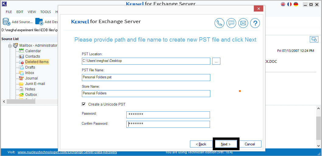Click the Cancel button in dialog

pyautogui.click(x=250, y=144)
